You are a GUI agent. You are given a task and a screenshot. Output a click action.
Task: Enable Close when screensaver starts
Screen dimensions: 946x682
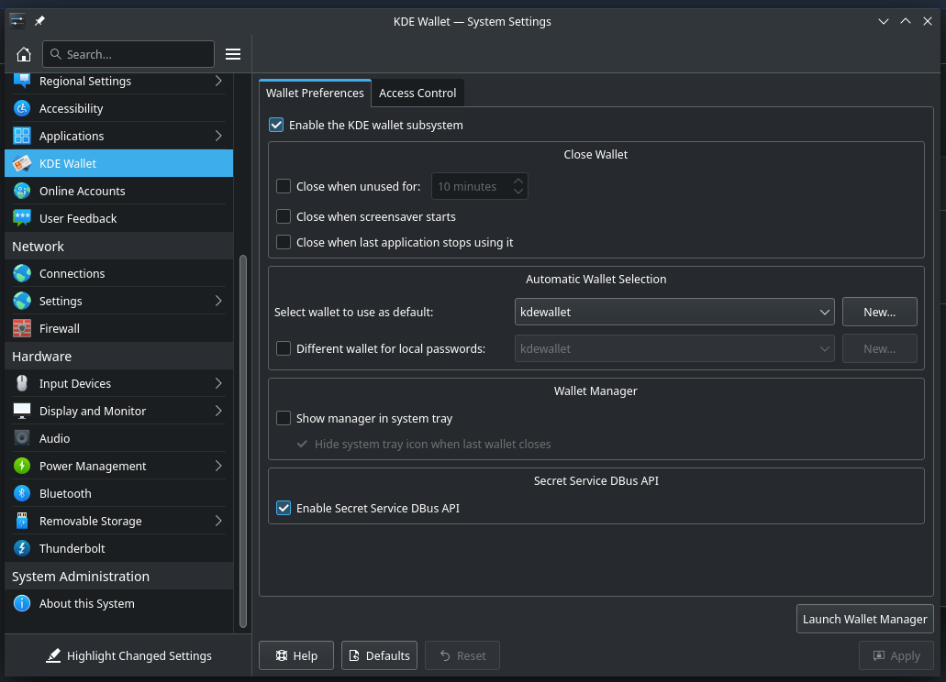(284, 216)
